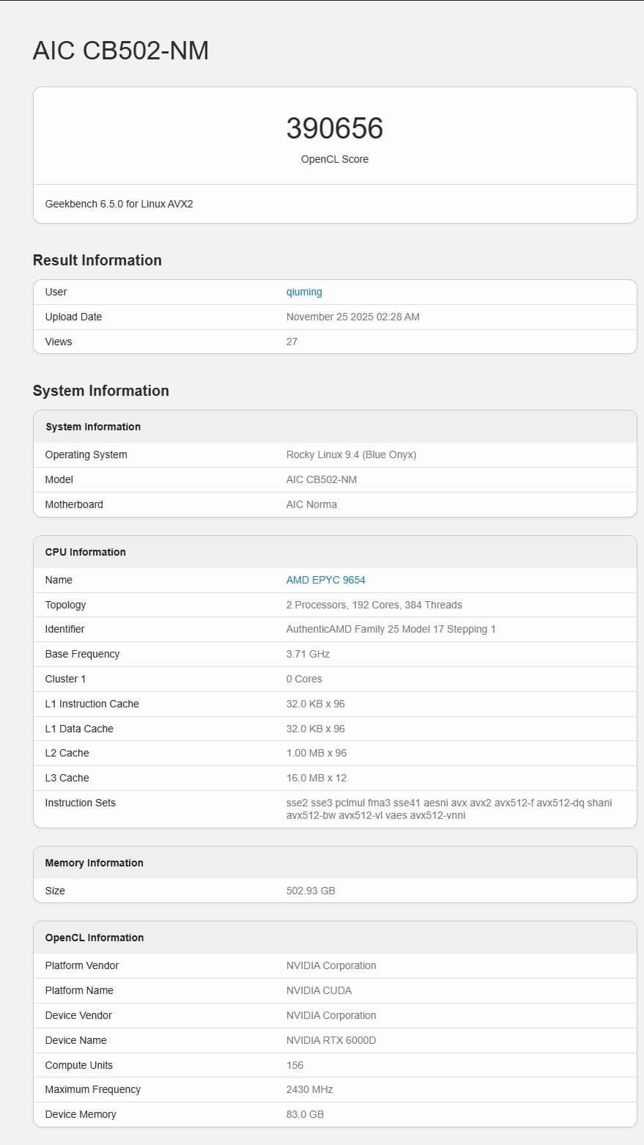This screenshot has height=1145, width=644.
Task: Open the AMD EPYC 9654 processor link
Action: pyautogui.click(x=325, y=580)
